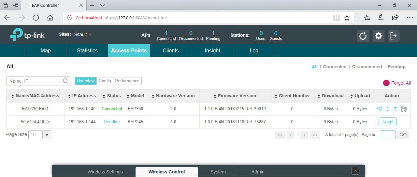Open 50:c7:bf:4f:ff:2c device link
417x177 pixels.
35,122
